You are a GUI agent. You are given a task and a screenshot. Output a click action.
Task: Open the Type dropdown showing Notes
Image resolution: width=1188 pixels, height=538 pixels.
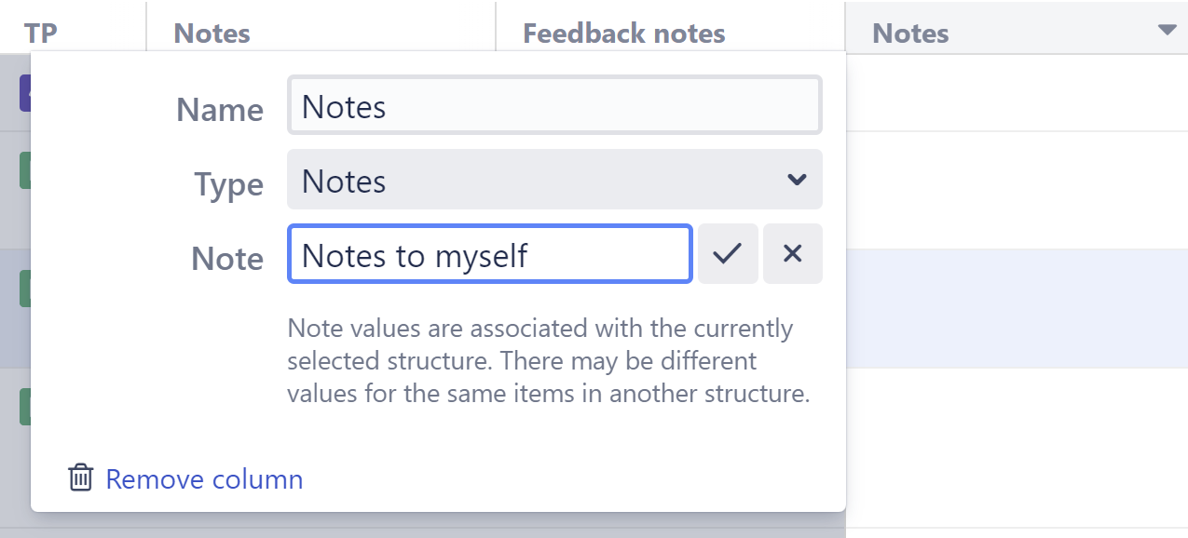554,180
